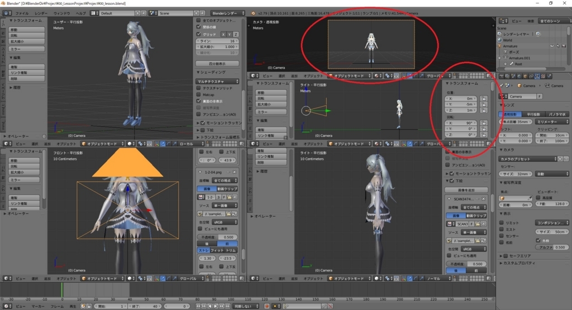Click the 四分割表示 quad view button
Screen dimensions: 572x310
217,64
